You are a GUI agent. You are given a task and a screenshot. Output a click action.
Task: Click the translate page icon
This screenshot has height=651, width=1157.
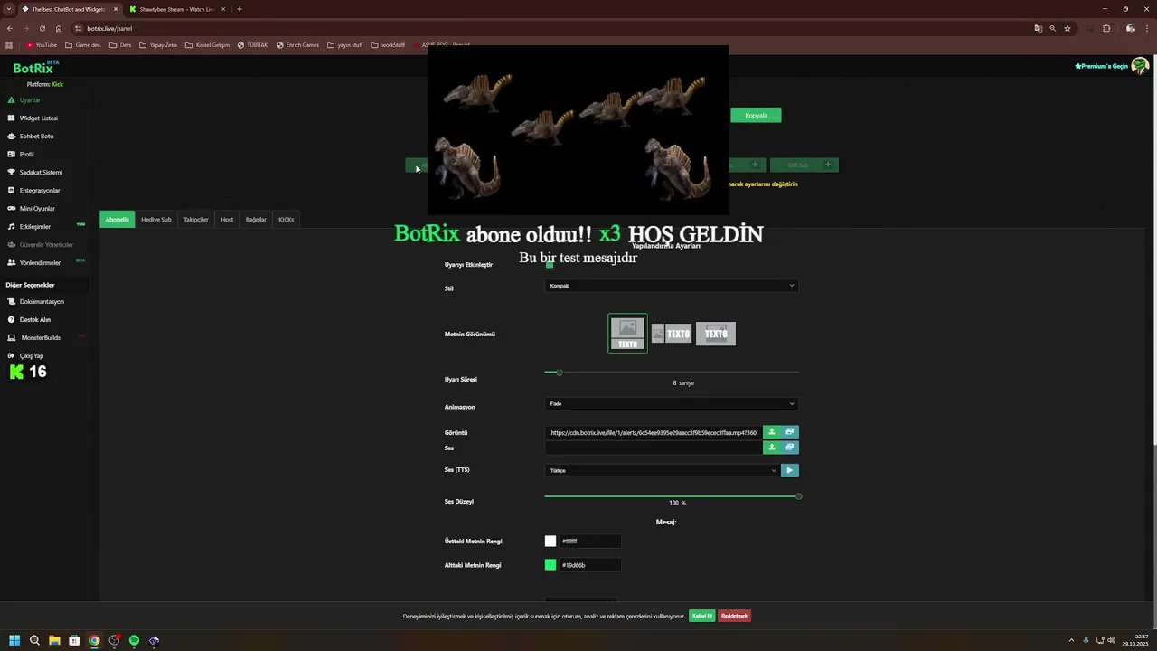1038,28
